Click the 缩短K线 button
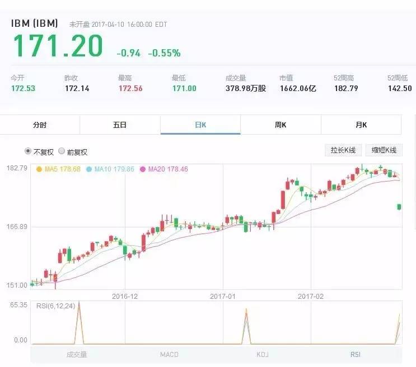Viewport: 416px width, 367px height. point(384,150)
